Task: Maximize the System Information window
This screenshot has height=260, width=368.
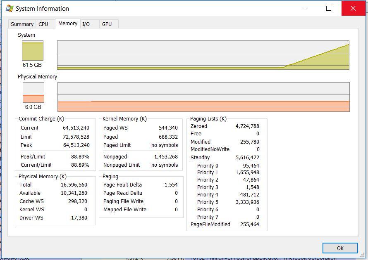Action: (x=329, y=8)
